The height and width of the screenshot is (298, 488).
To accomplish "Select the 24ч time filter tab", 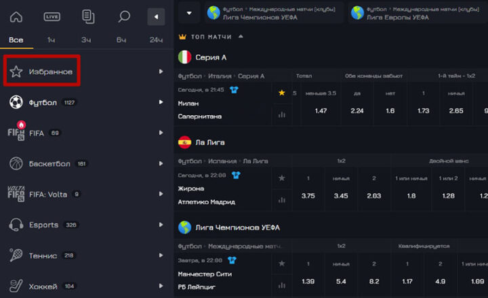I will pyautogui.click(x=156, y=40).
